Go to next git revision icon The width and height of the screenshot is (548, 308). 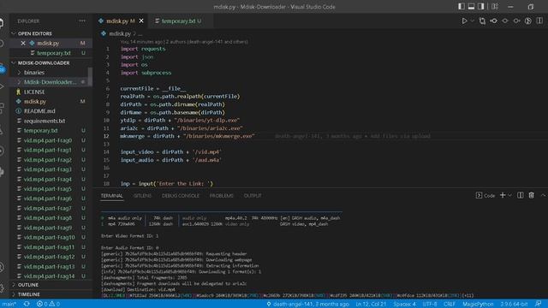coord(516,21)
